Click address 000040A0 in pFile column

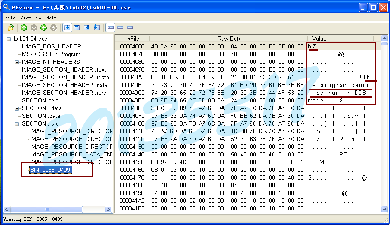tap(132, 77)
